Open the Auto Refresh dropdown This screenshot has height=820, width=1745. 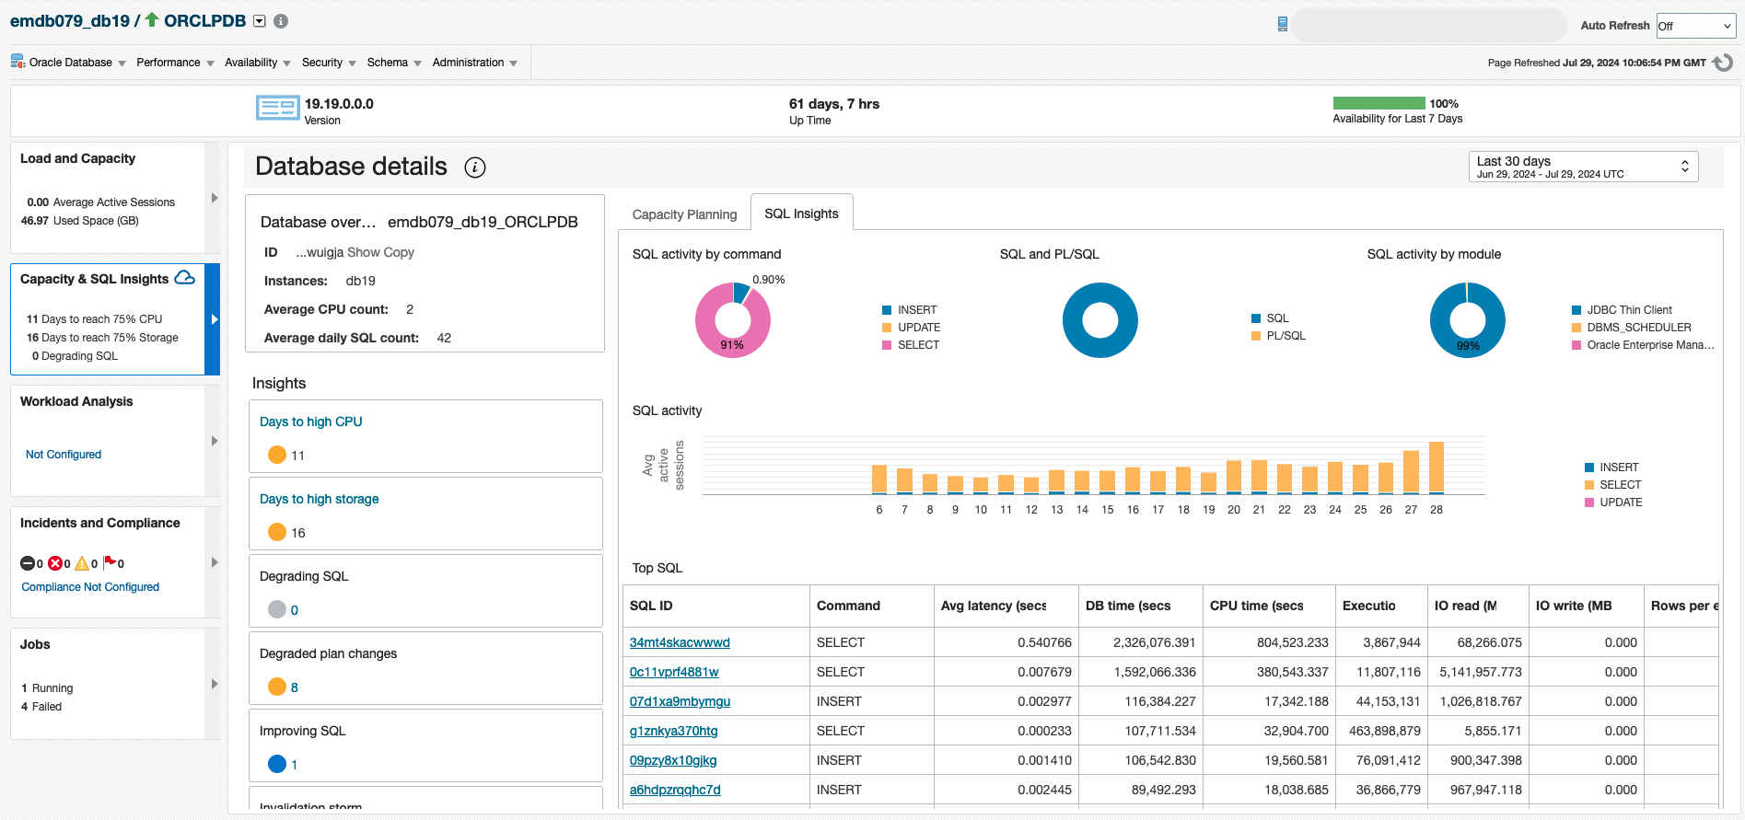1695,26
